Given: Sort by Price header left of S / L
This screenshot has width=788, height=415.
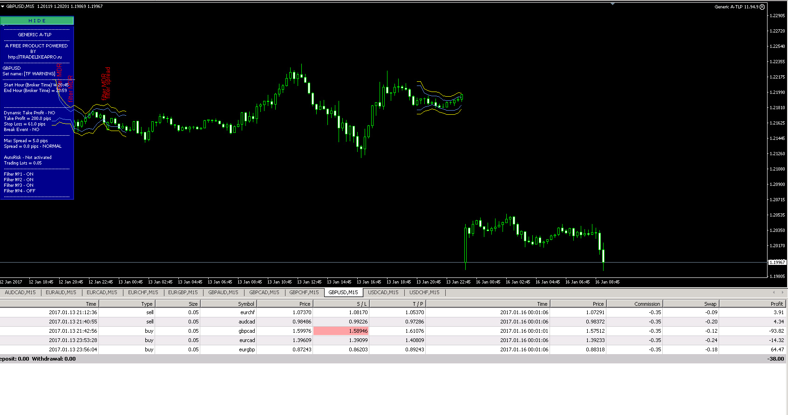Looking at the screenshot, I should coord(285,304).
